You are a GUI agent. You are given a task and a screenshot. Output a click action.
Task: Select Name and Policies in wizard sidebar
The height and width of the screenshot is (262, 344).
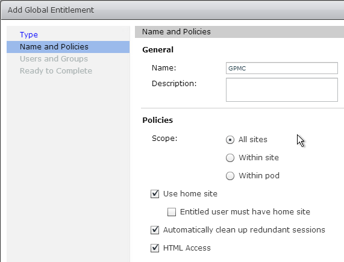68,47
